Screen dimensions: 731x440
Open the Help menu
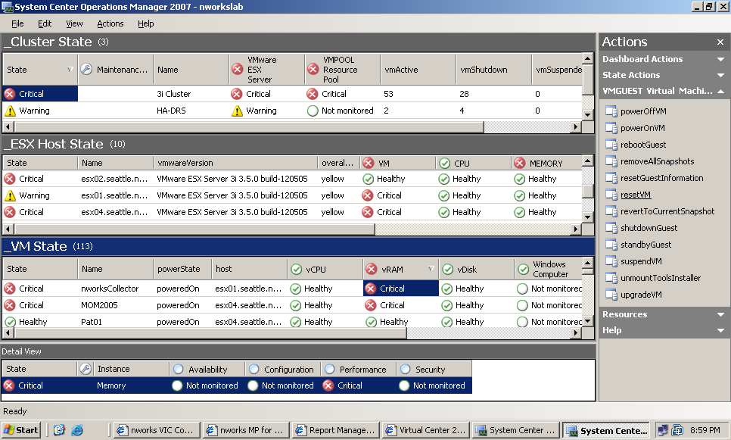[x=145, y=23]
